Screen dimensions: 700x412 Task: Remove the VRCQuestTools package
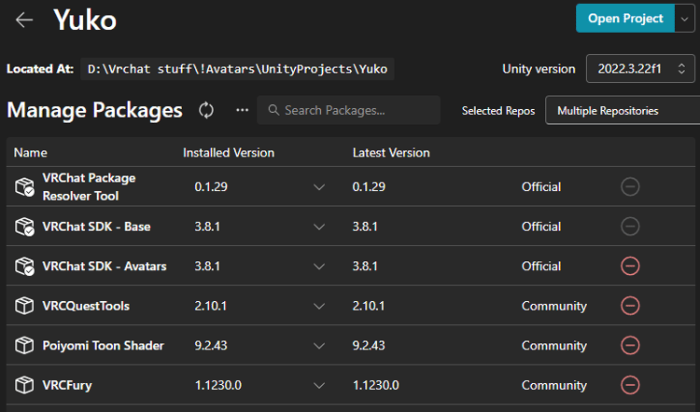[x=630, y=306]
